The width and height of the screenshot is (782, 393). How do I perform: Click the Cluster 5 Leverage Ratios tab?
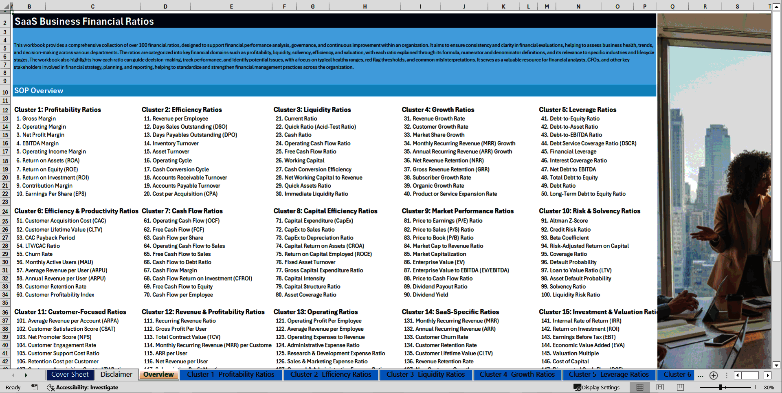point(608,374)
